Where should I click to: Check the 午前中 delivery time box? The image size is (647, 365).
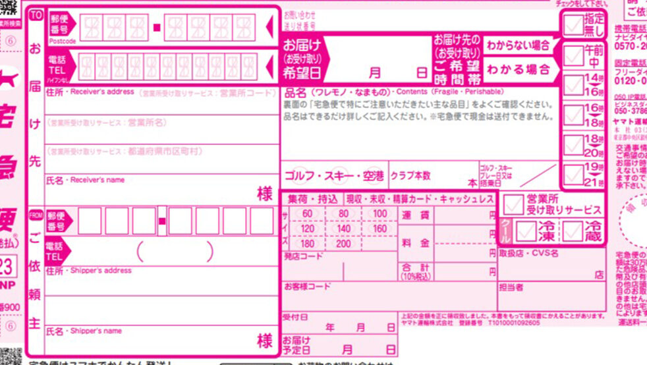coord(573,55)
